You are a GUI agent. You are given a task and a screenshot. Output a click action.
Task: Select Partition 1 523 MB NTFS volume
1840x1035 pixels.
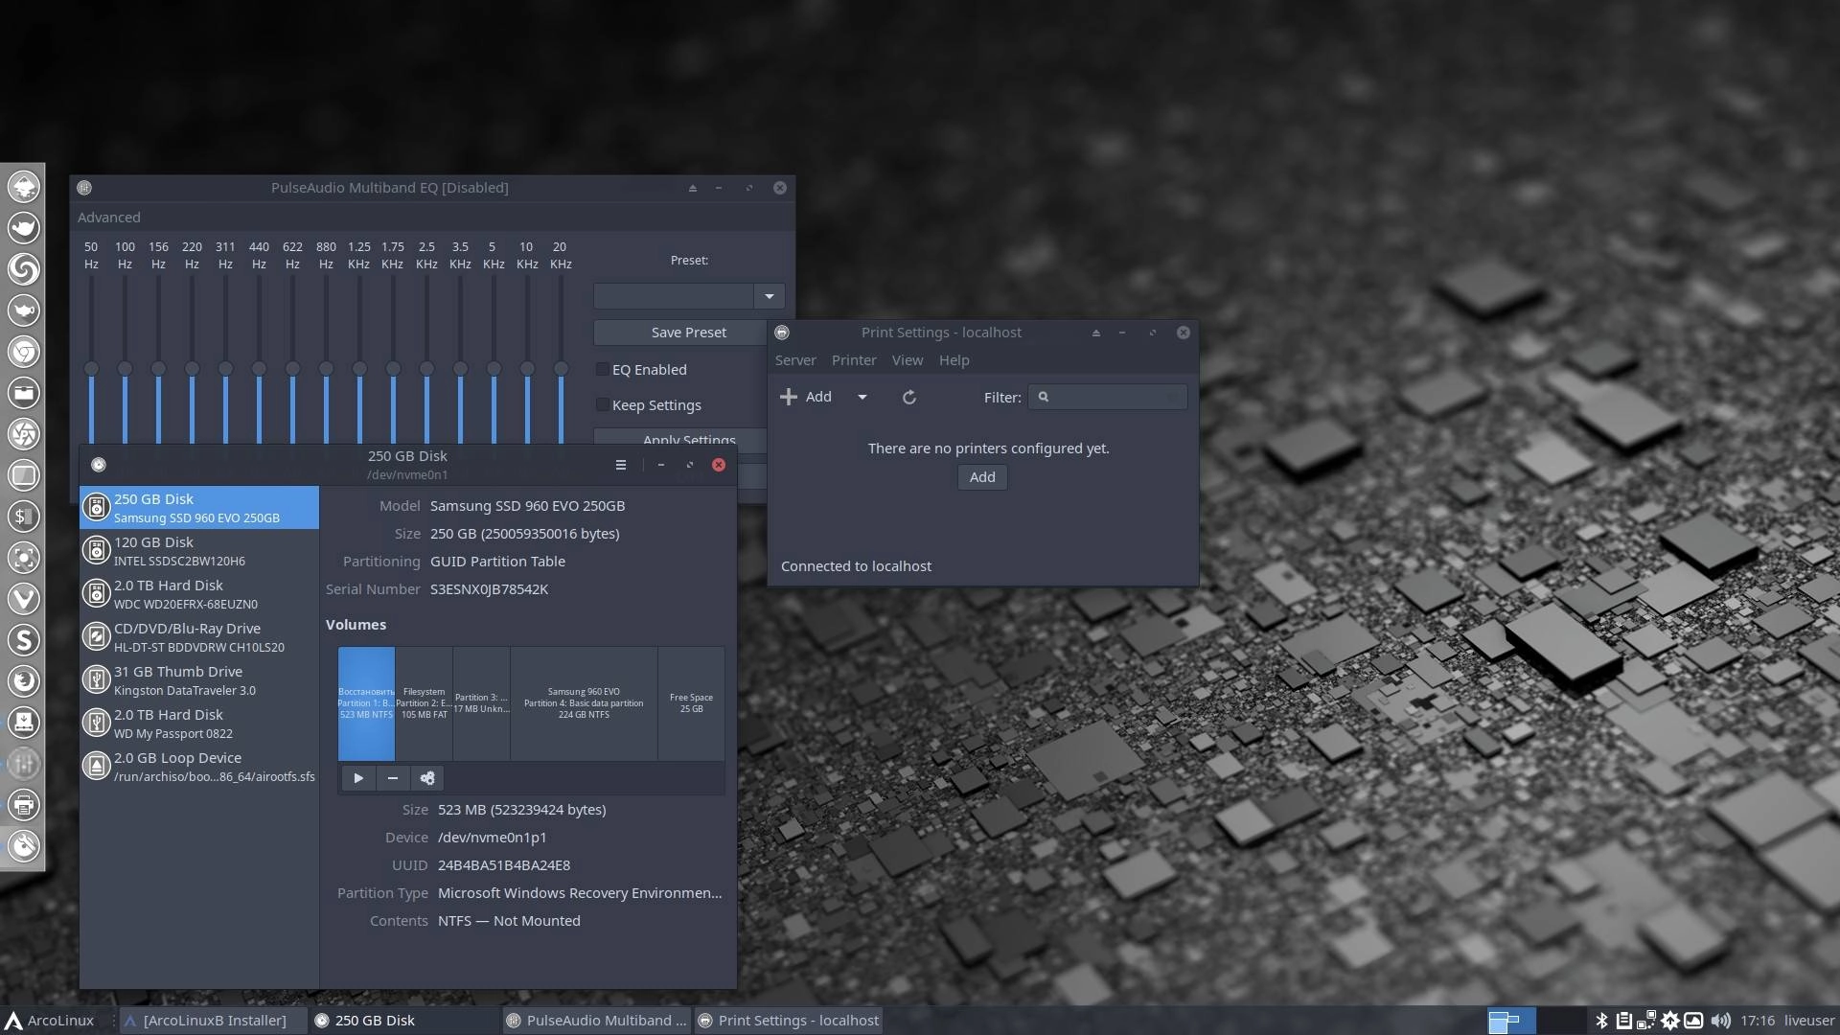(x=366, y=703)
